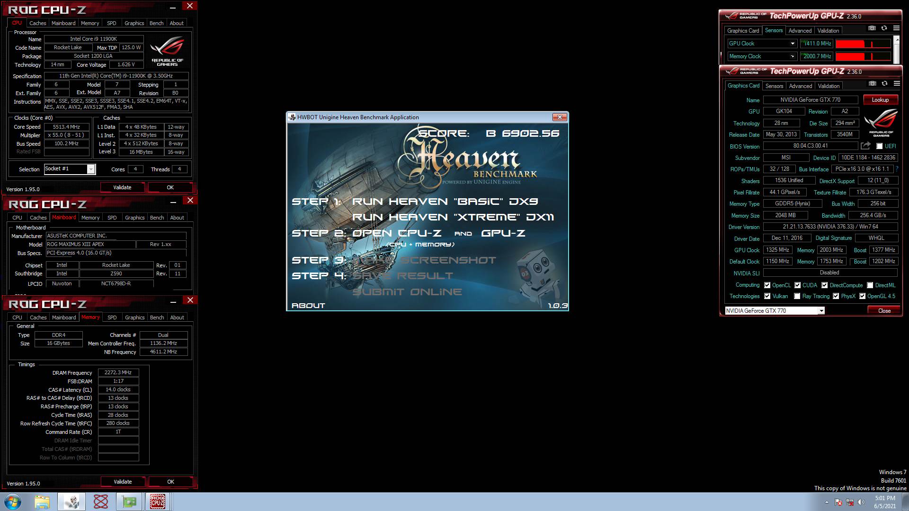Toggle the Vulkan checkbox
Viewport: 909px width, 511px height.
[767, 296]
